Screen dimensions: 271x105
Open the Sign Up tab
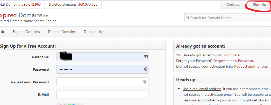point(259,4)
